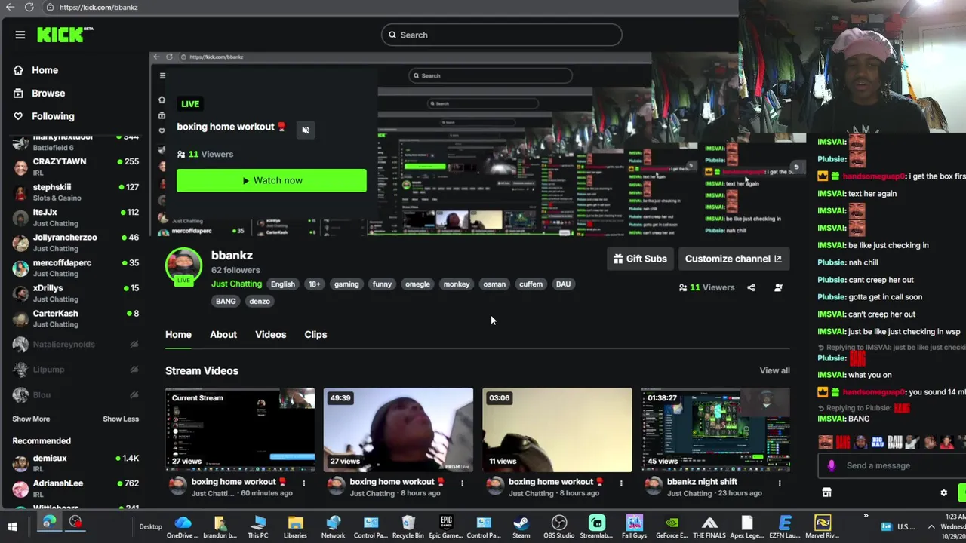The width and height of the screenshot is (966, 543).
Task: Open the Current Stream video thumbnail
Action: (x=240, y=430)
